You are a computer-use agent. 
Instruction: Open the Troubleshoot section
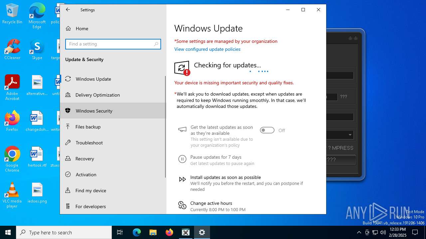click(112, 143)
